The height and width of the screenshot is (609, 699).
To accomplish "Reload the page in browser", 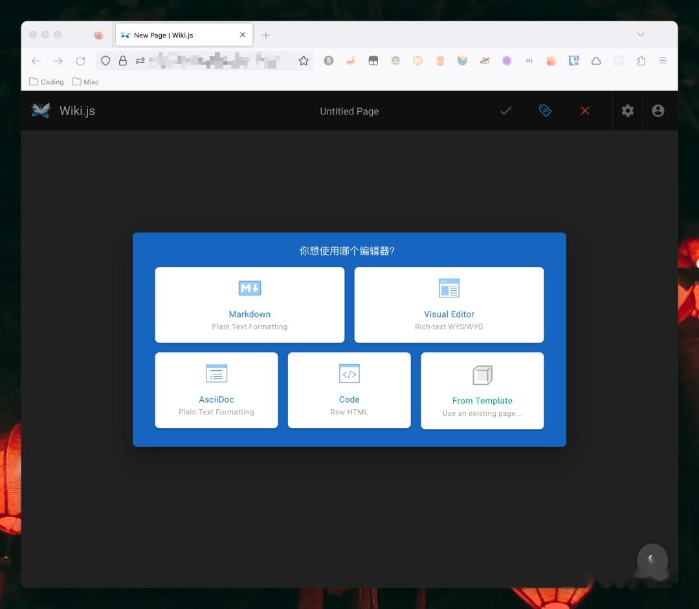I will (x=80, y=61).
